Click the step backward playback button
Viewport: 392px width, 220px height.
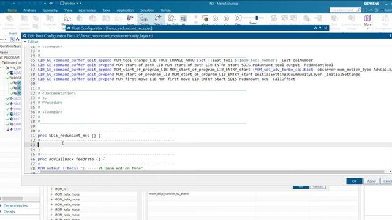point(215,18)
